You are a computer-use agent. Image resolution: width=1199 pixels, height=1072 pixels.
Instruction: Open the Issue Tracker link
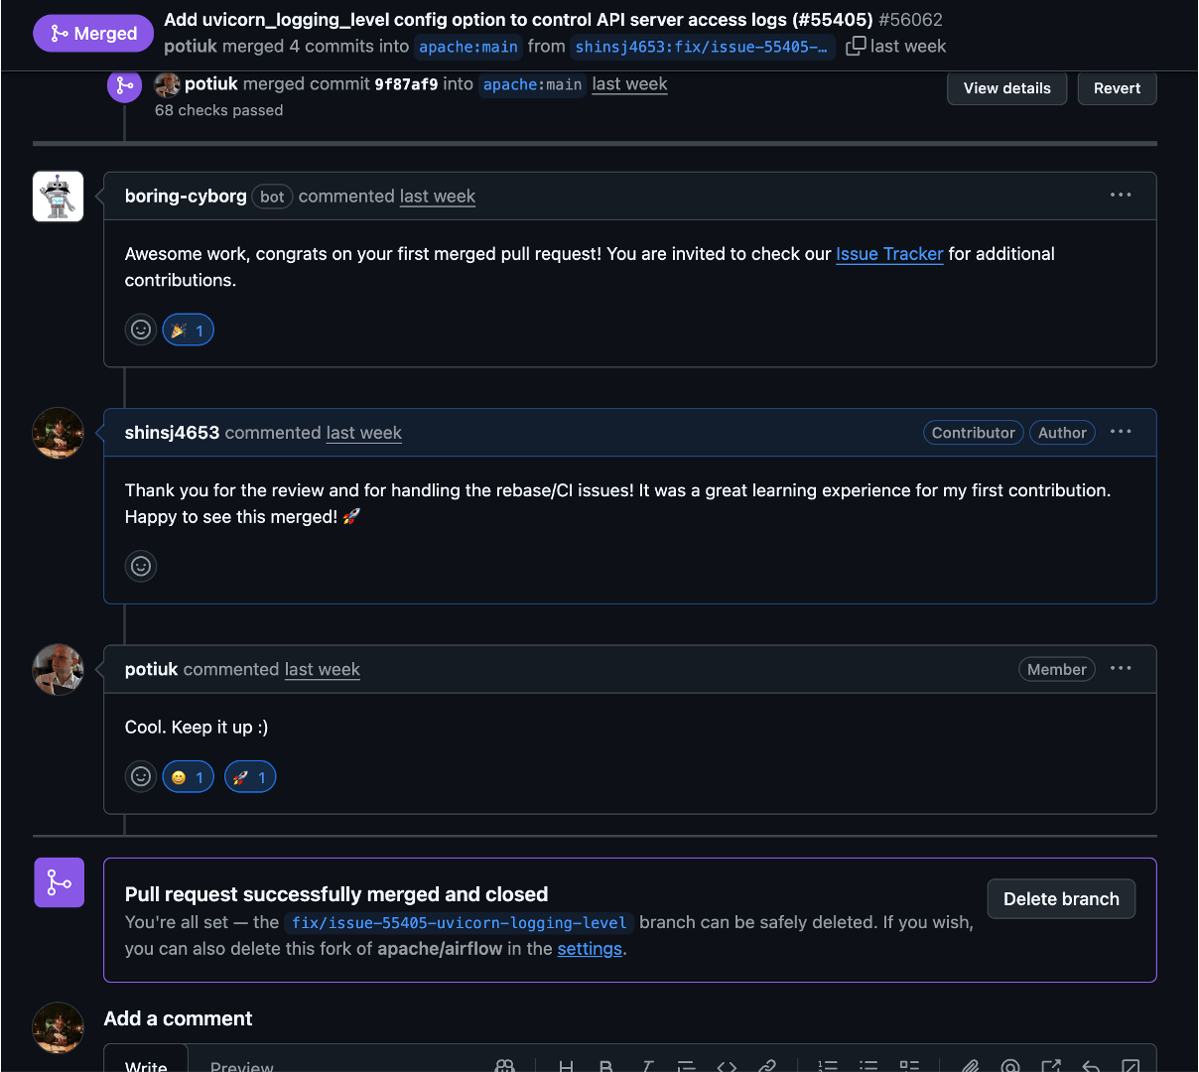pyautogui.click(x=889, y=254)
